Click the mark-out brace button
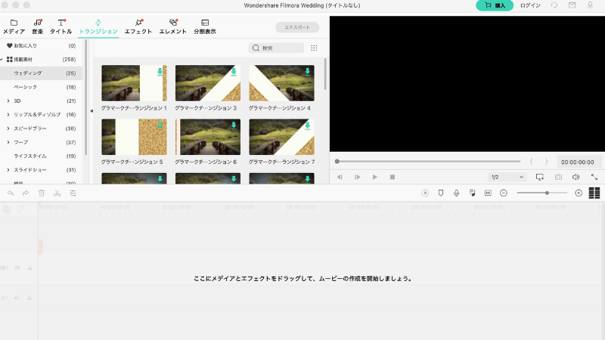The width and height of the screenshot is (605, 340). click(546, 162)
